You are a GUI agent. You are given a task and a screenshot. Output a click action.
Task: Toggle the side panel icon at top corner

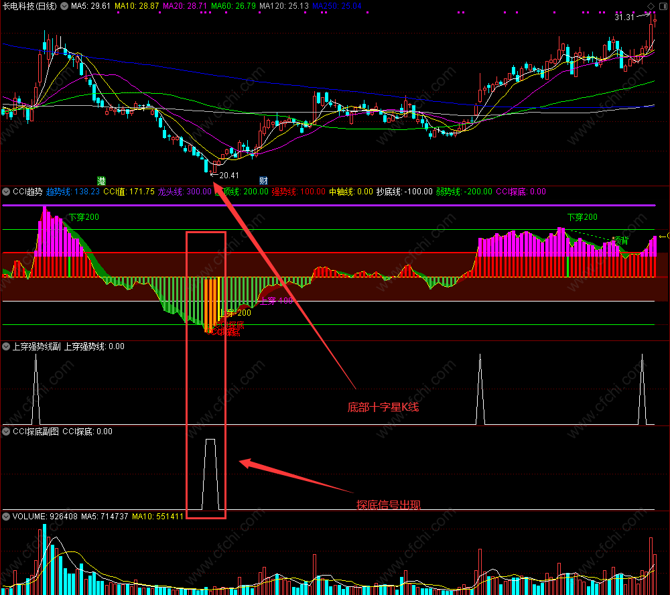click(663, 6)
